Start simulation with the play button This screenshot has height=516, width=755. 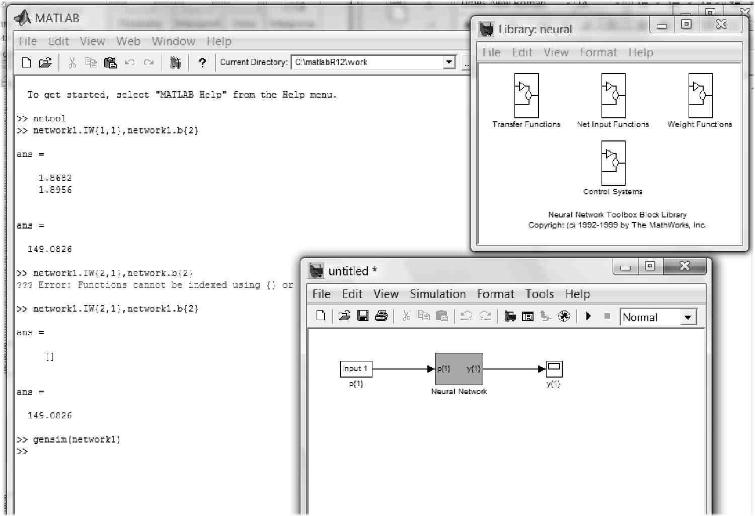pyautogui.click(x=588, y=316)
